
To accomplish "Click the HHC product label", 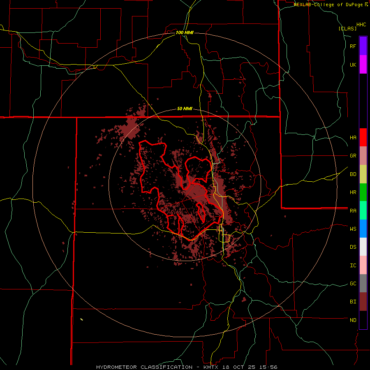I will point(361,24).
